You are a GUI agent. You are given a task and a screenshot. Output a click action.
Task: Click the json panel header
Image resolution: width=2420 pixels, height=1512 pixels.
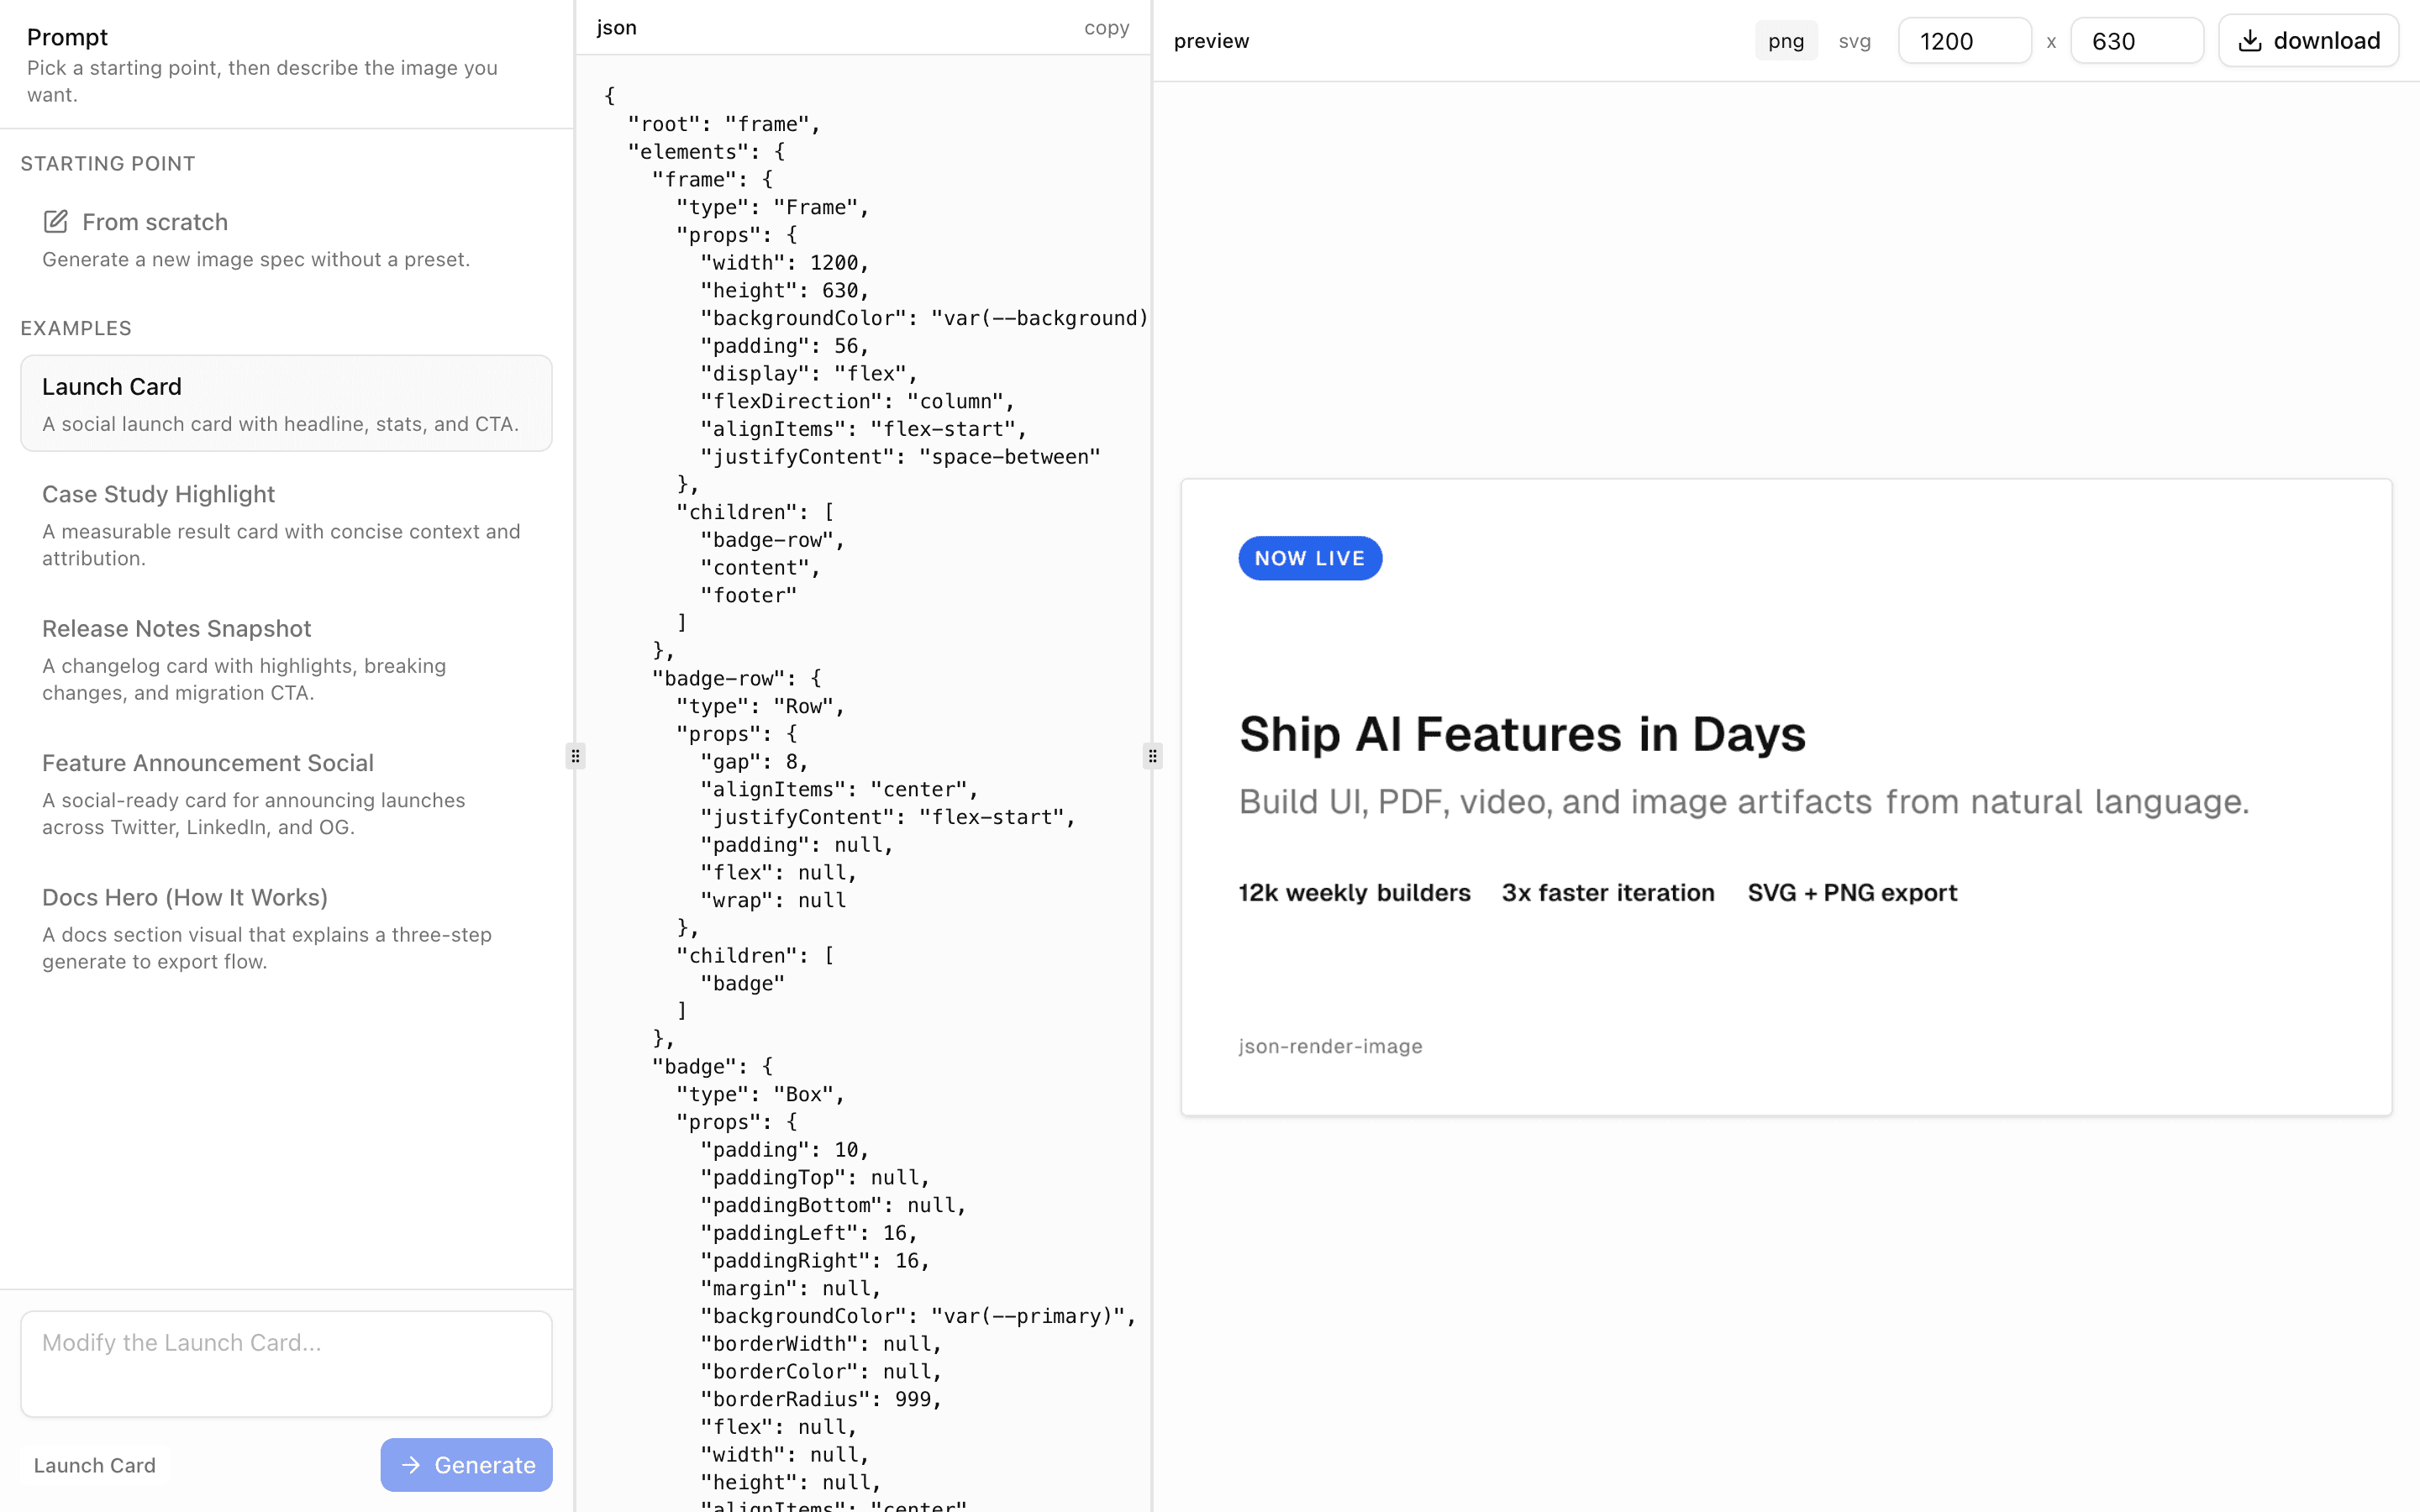tap(615, 27)
